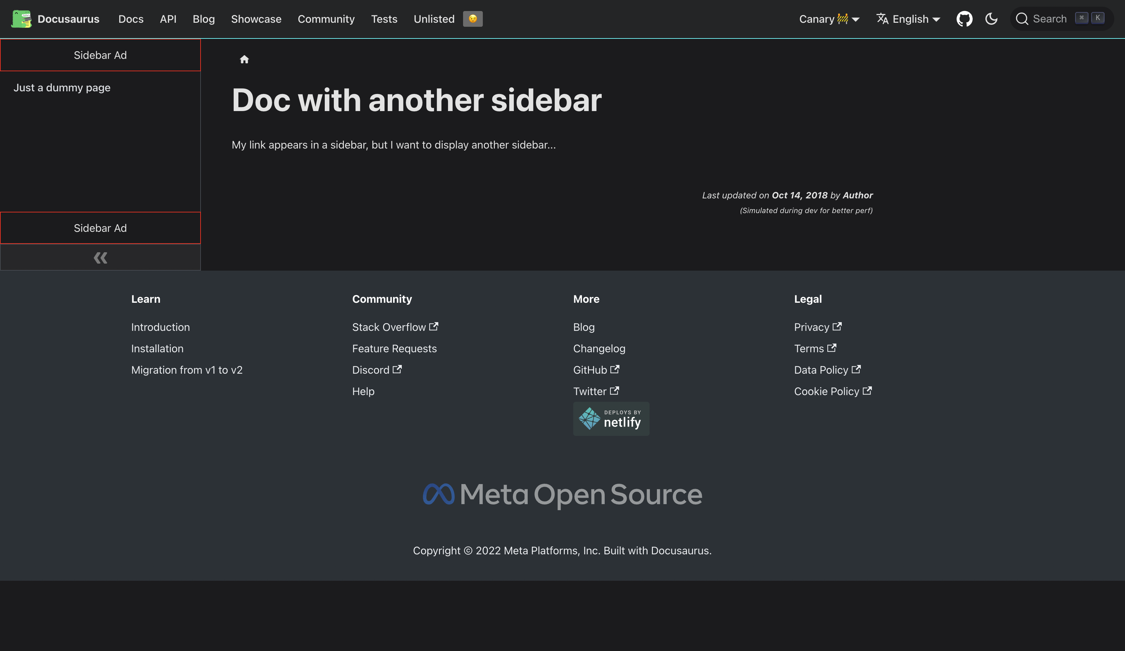The height and width of the screenshot is (651, 1125).
Task: Click the Migration from v1 to v2 link
Action: (186, 370)
